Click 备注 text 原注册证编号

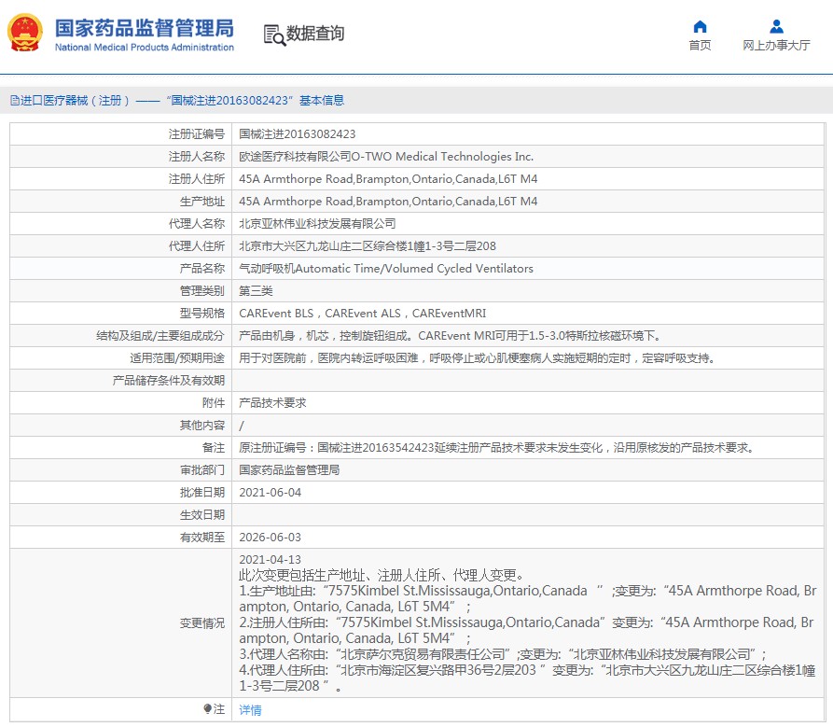point(496,447)
